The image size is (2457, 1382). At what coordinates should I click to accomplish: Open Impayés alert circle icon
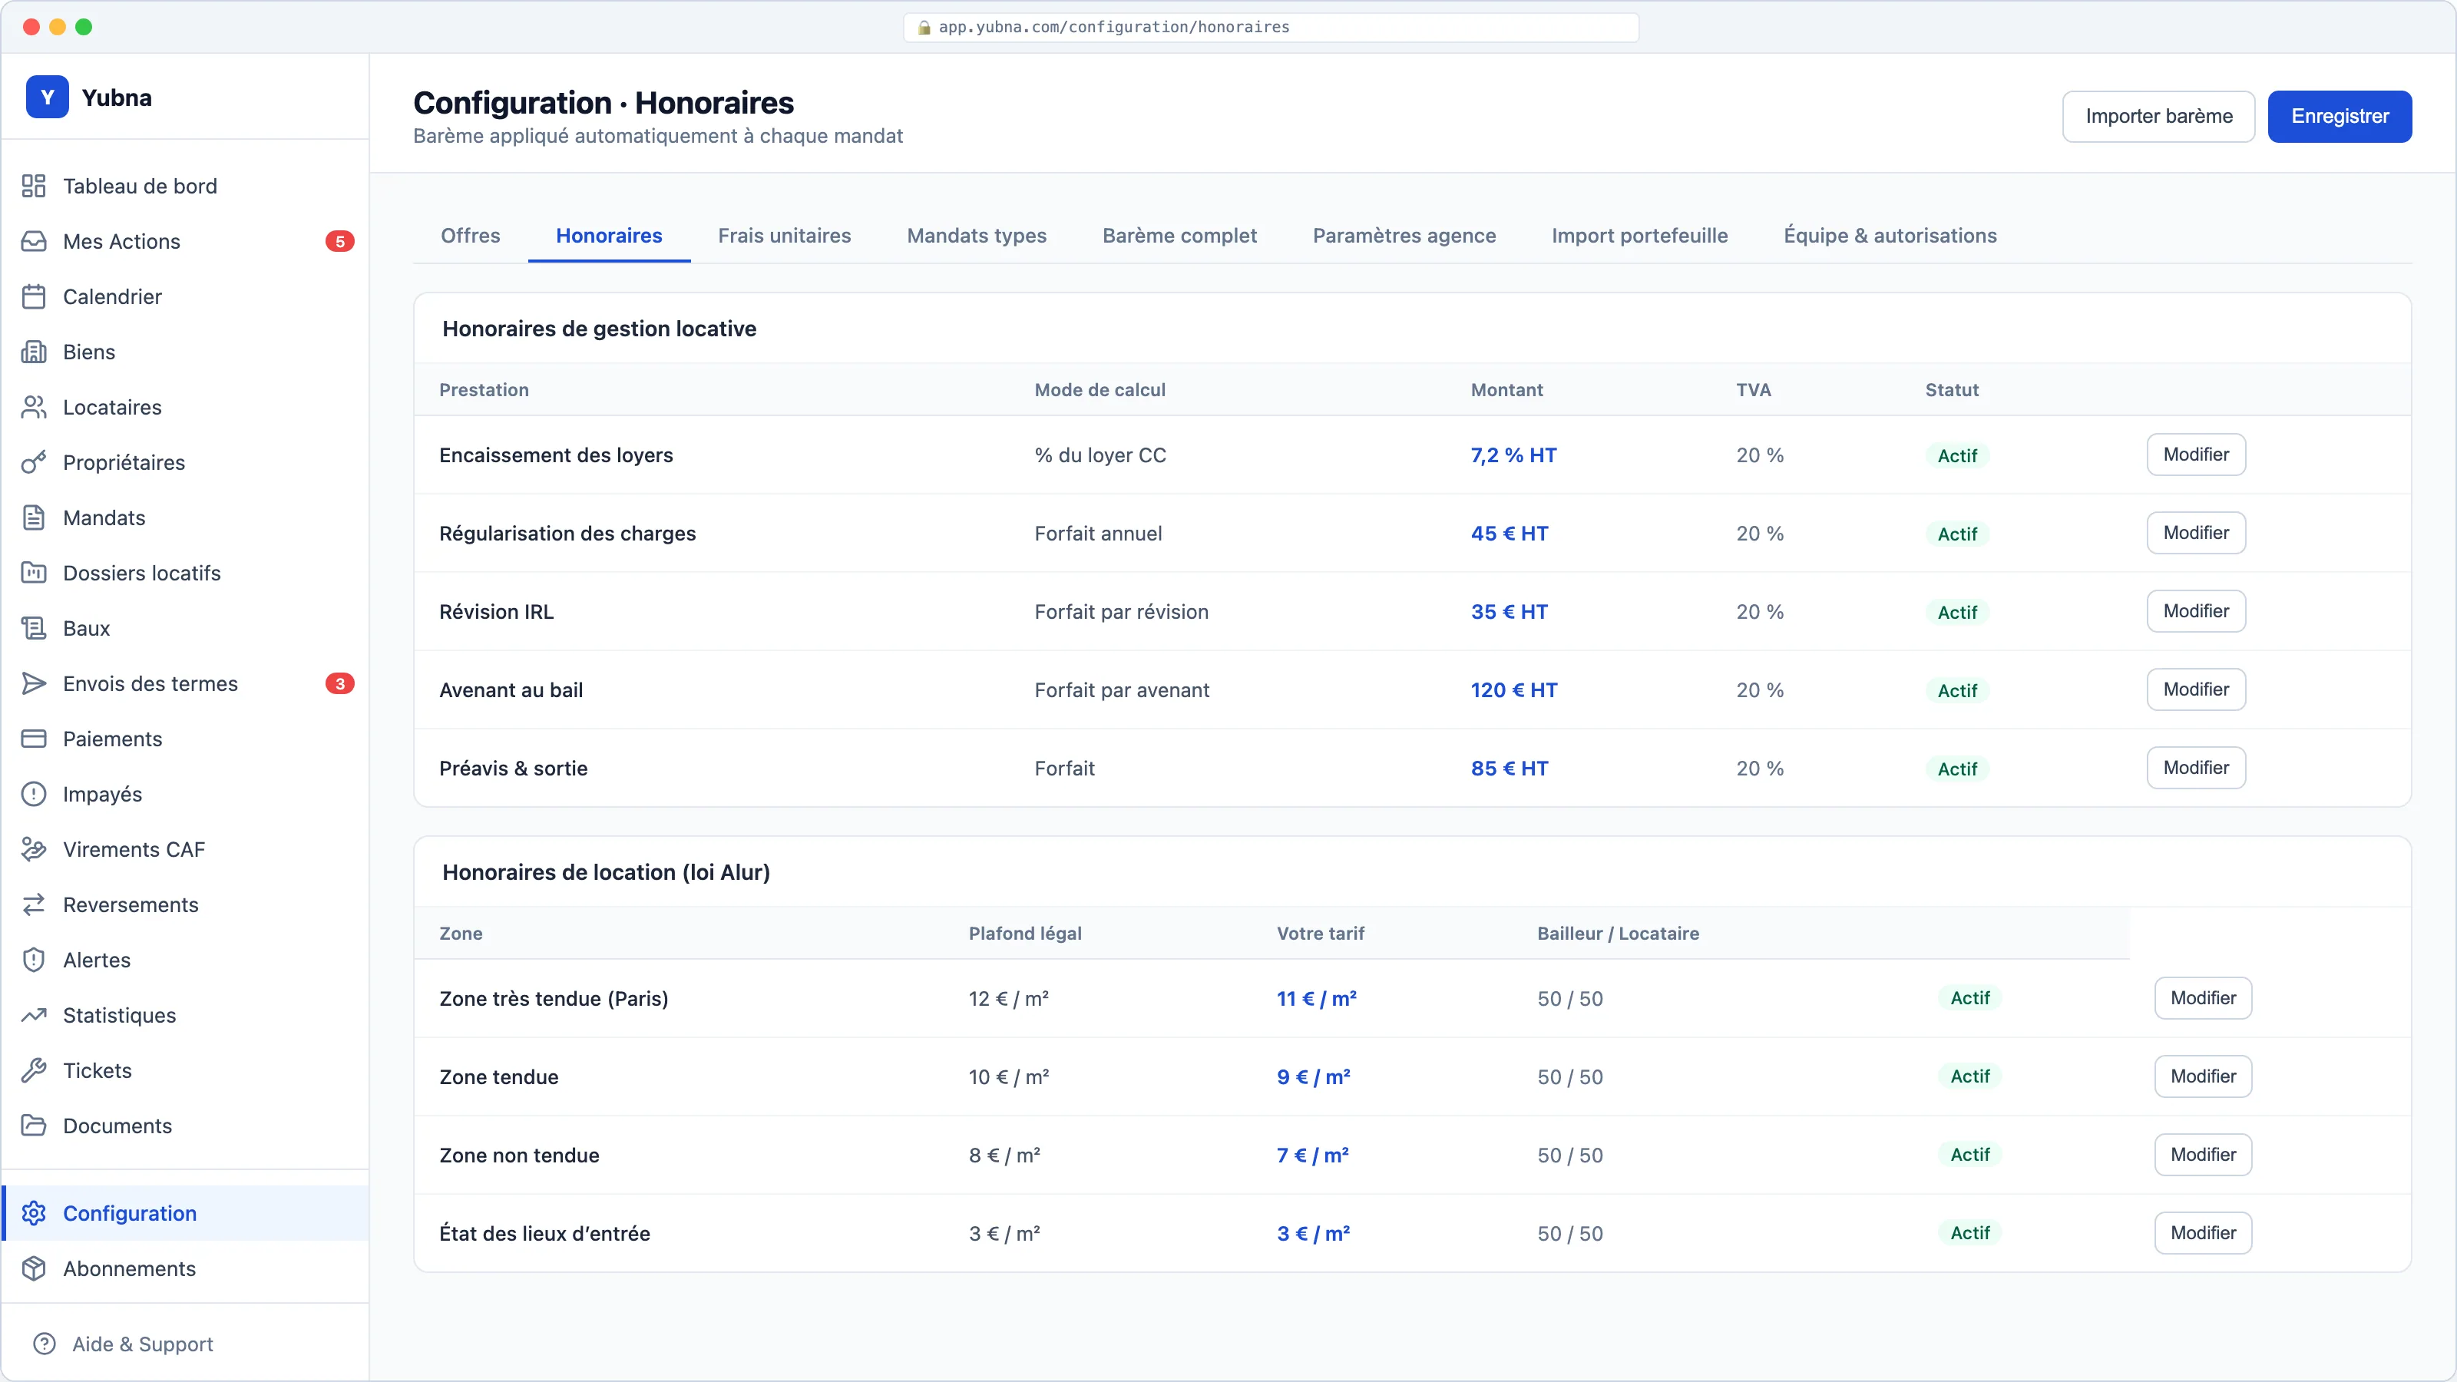point(33,795)
